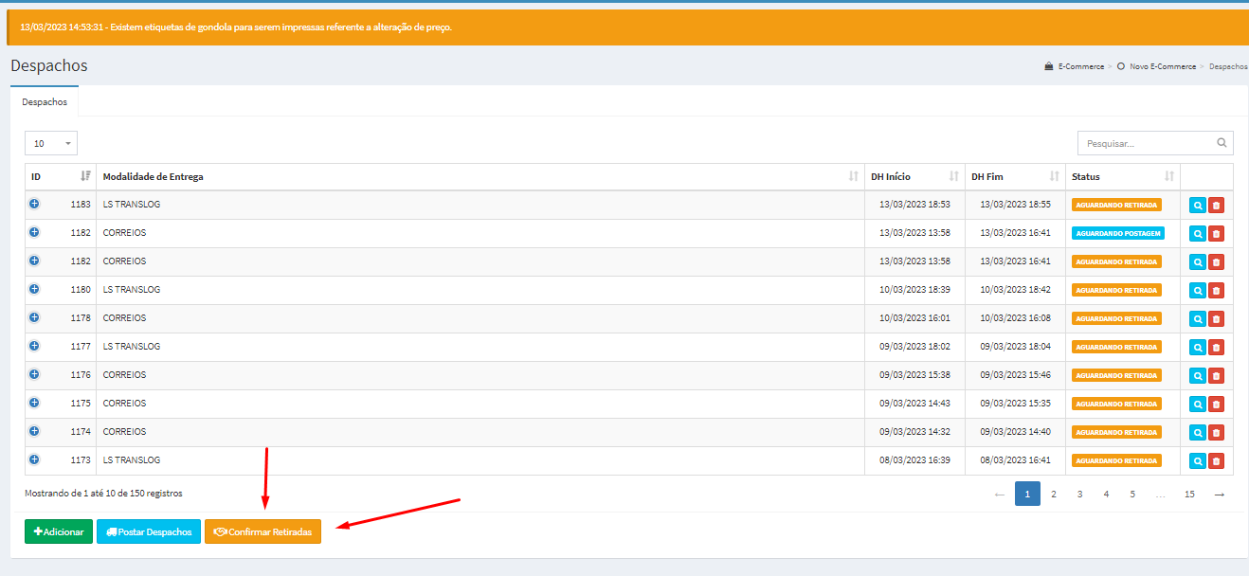This screenshot has width=1249, height=576.
Task: Click Confirmar Retiradas button
Action: pyautogui.click(x=263, y=531)
